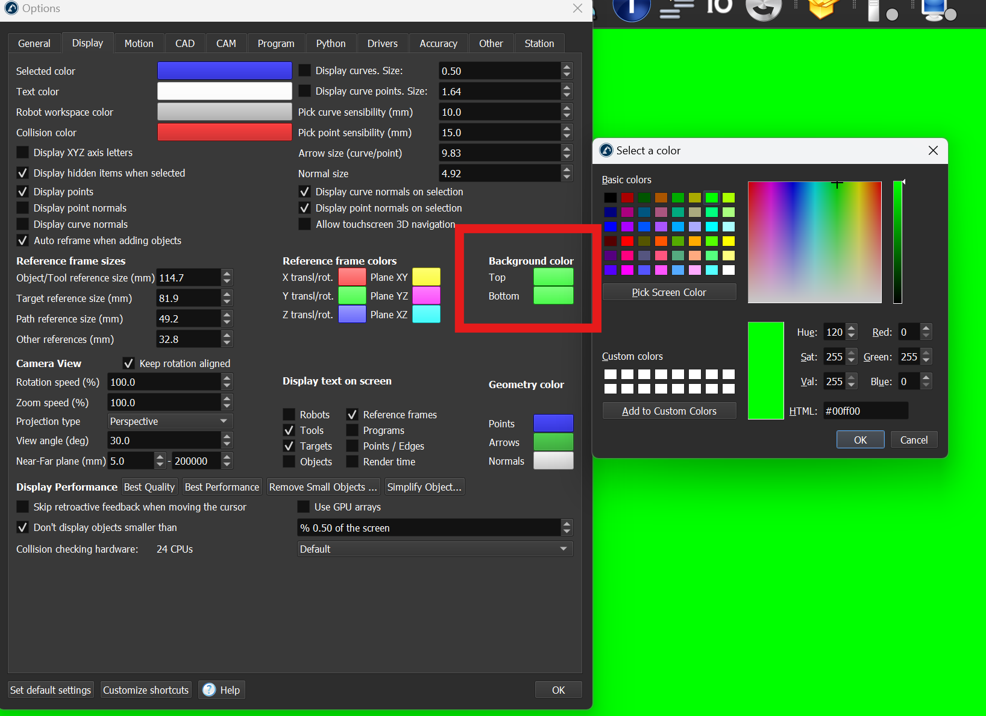Click the blue circular toolbar icon

tap(631, 8)
